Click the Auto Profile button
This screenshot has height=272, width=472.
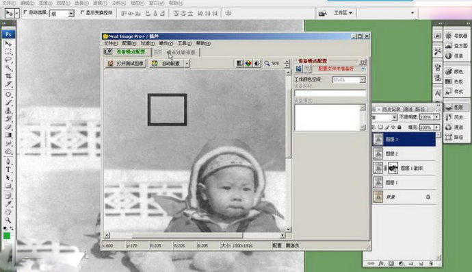coord(166,63)
